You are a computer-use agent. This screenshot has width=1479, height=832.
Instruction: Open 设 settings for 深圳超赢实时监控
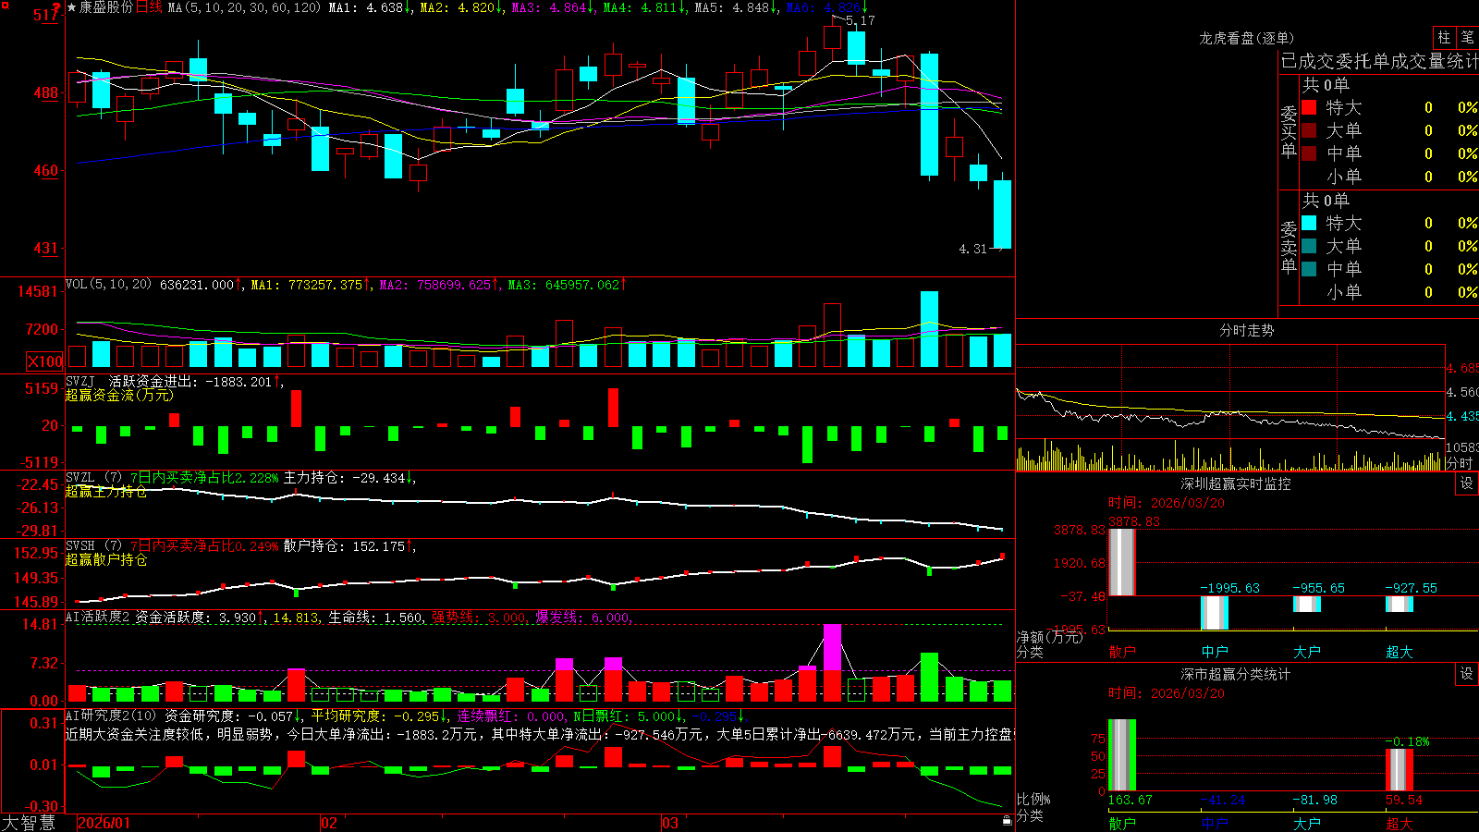[1467, 483]
